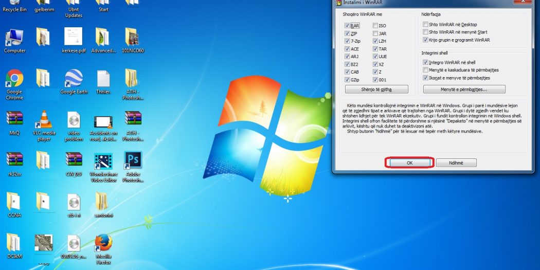
Task: Toggle 'Integro WinRAR në shell' checkbox
Action: 426,62
